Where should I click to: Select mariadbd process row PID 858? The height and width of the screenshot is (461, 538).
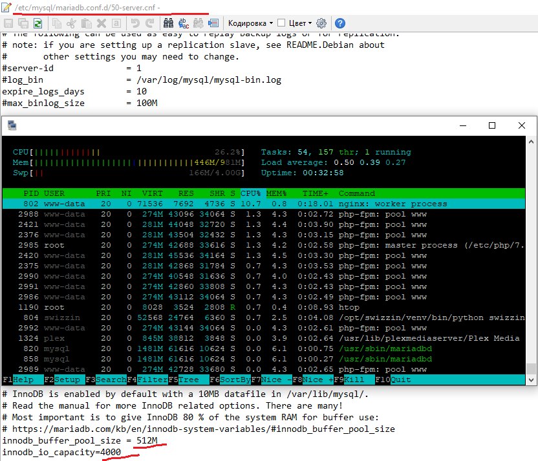coord(264,359)
